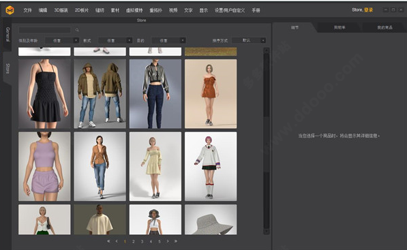This screenshot has height=250, width=407.
Task: Go to first page with double-left arrow
Action: [108, 241]
